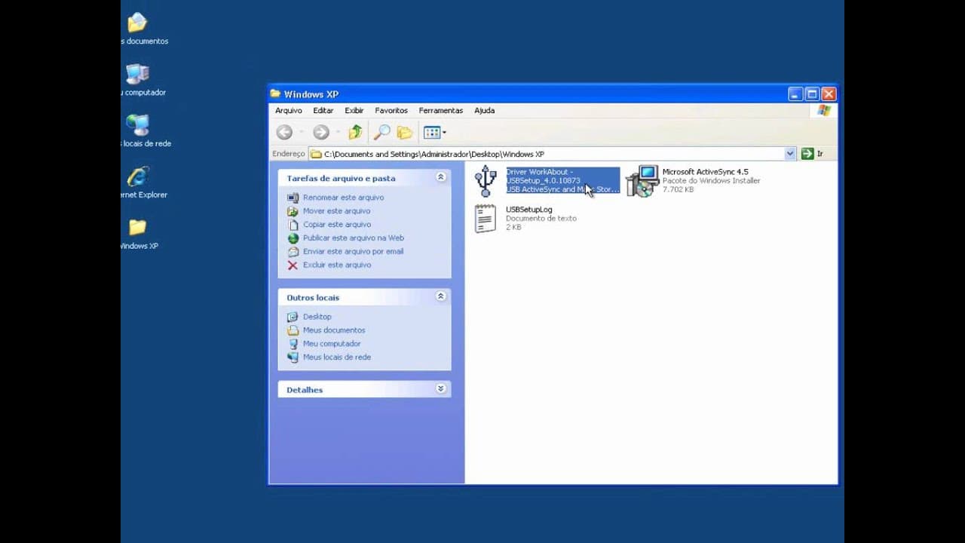Open the Arquivo menu
965x543 pixels.
[289, 111]
